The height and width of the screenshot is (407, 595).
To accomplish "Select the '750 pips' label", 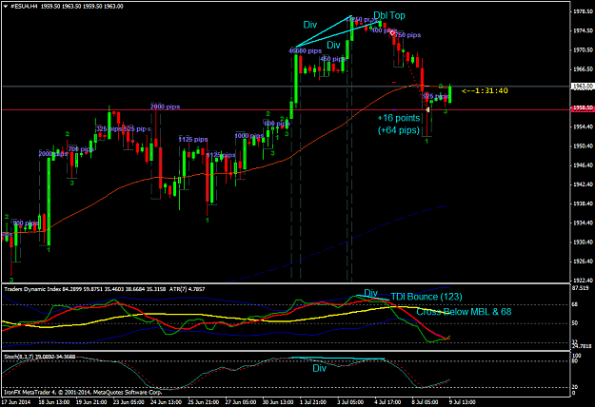I will pyautogui.click(x=407, y=35).
